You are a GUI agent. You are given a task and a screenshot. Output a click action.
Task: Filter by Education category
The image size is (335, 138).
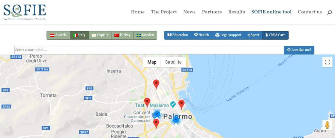178,35
